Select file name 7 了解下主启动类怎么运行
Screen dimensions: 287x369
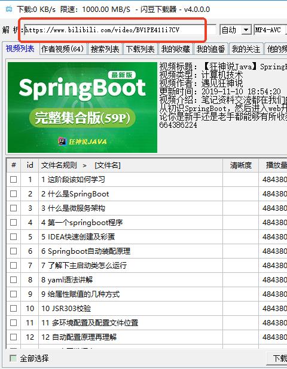[x=84, y=266]
